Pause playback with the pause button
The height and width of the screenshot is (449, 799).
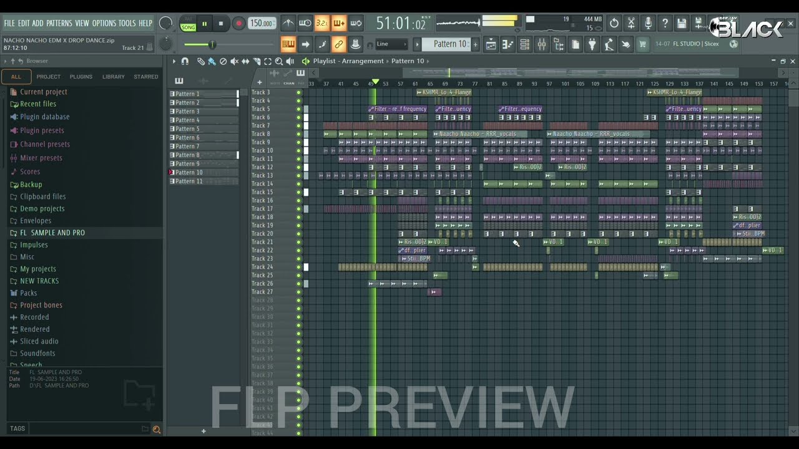[204, 24]
